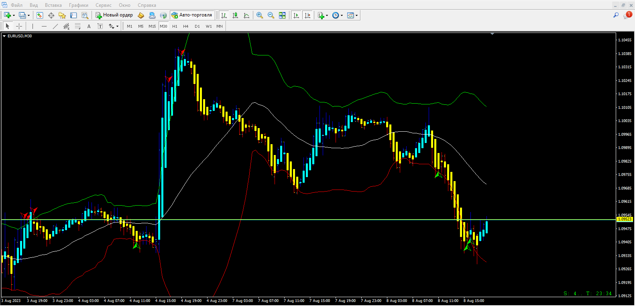The image size is (635, 306).
Task: Open the new chart dropdown arrow
Action: tap(14, 16)
